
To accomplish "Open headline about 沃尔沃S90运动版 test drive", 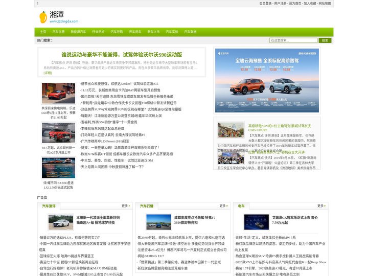I will click(122, 55).
